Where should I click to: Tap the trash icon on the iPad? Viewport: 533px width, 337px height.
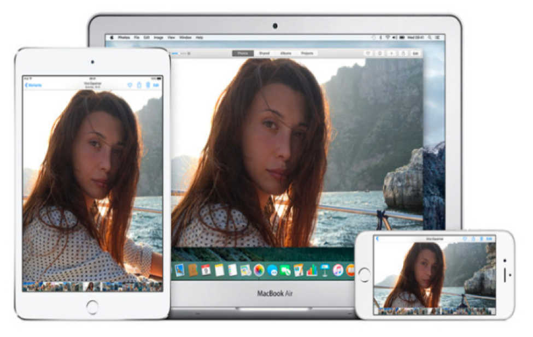tap(148, 85)
